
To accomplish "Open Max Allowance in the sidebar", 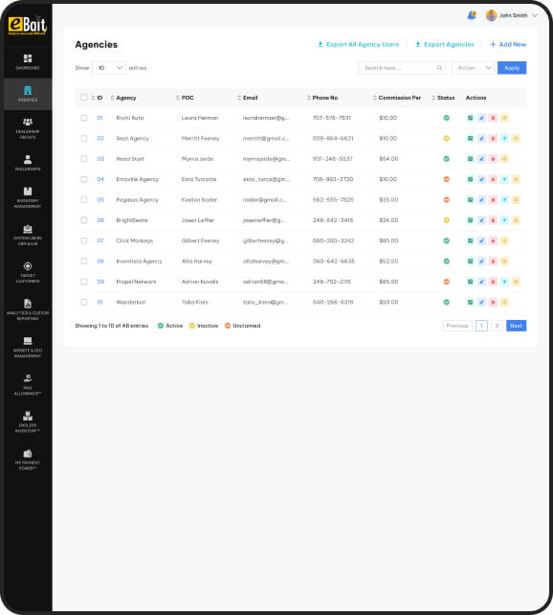I will pyautogui.click(x=28, y=385).
